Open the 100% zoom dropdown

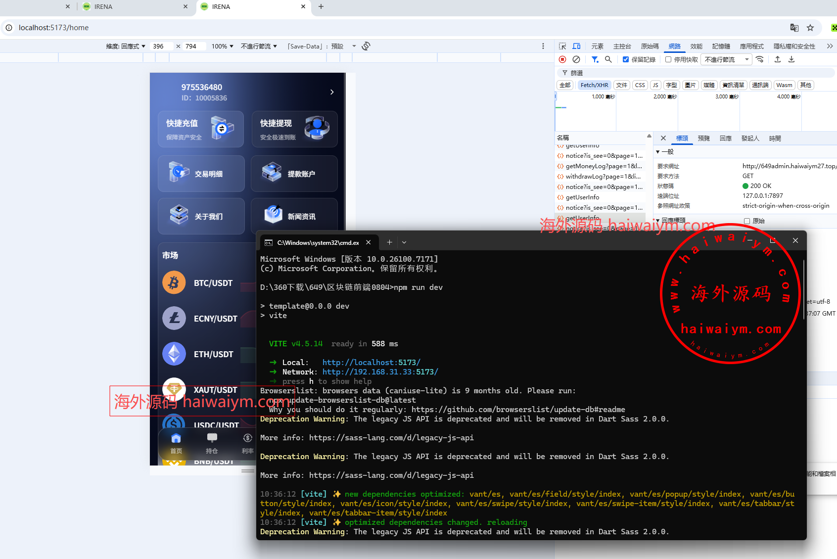(222, 46)
